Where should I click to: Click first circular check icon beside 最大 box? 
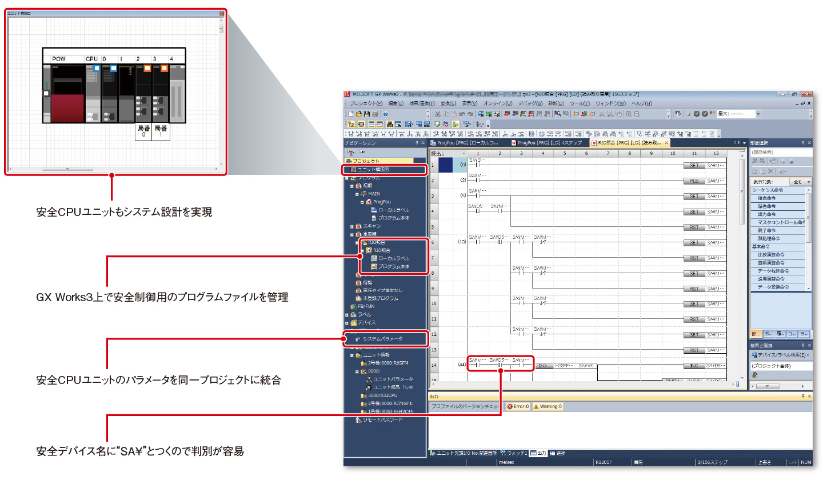(x=697, y=114)
